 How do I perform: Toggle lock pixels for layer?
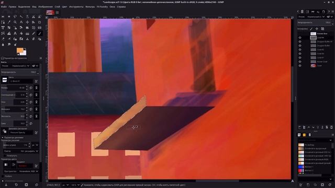pyautogui.click(x=311, y=29)
